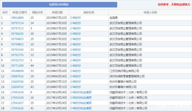Select class 14 in row 2
The image size is (192, 111).
[32, 23]
